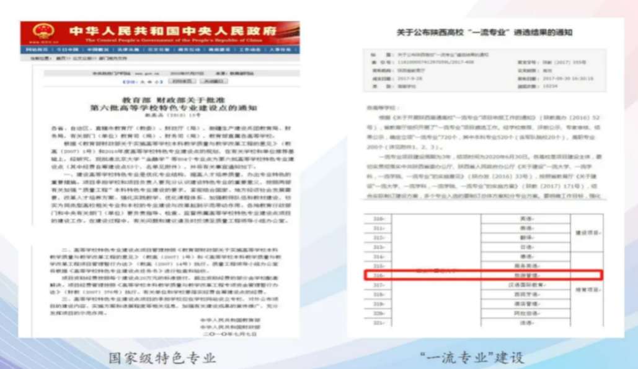Click the 打印本页 print button
Viewport: 638px width, 369px height.
(182, 82)
